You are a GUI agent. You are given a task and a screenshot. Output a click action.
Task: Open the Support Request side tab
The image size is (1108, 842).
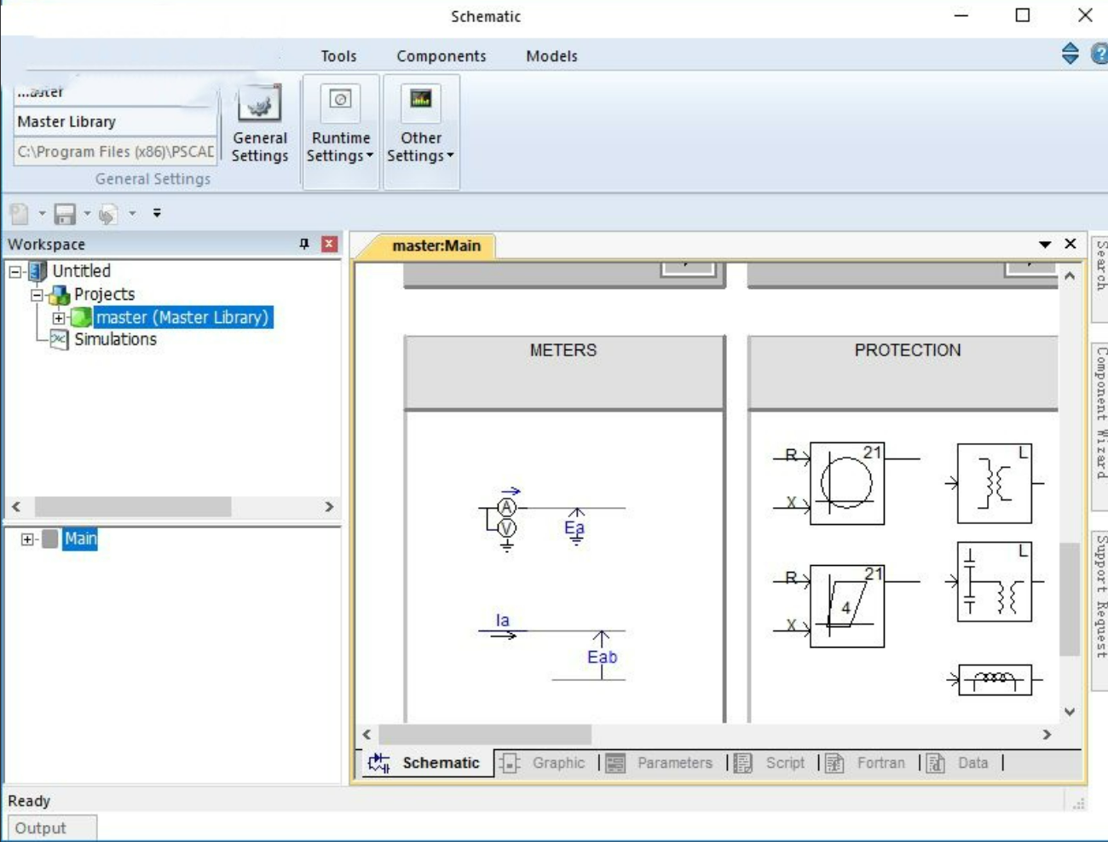point(1100,610)
